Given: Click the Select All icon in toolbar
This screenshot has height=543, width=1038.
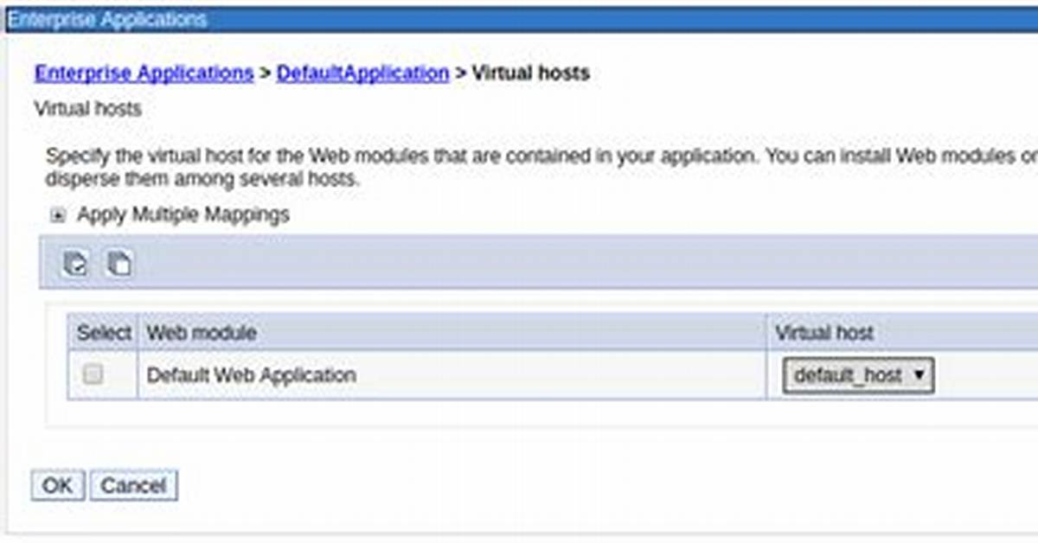Looking at the screenshot, I should click(x=75, y=264).
